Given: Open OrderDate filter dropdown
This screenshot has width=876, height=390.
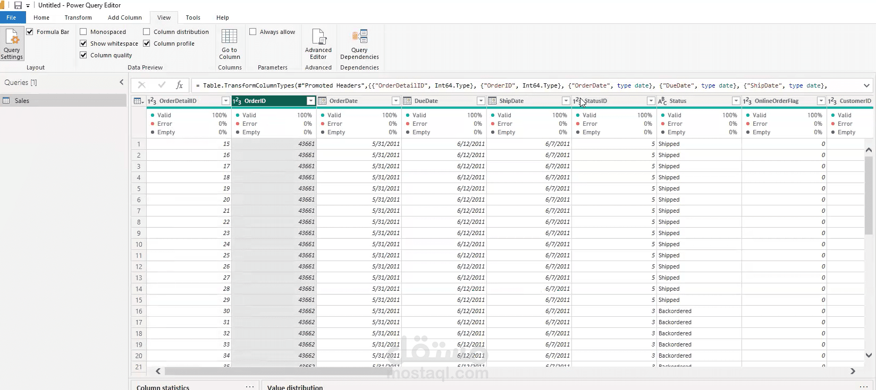Looking at the screenshot, I should point(395,101).
